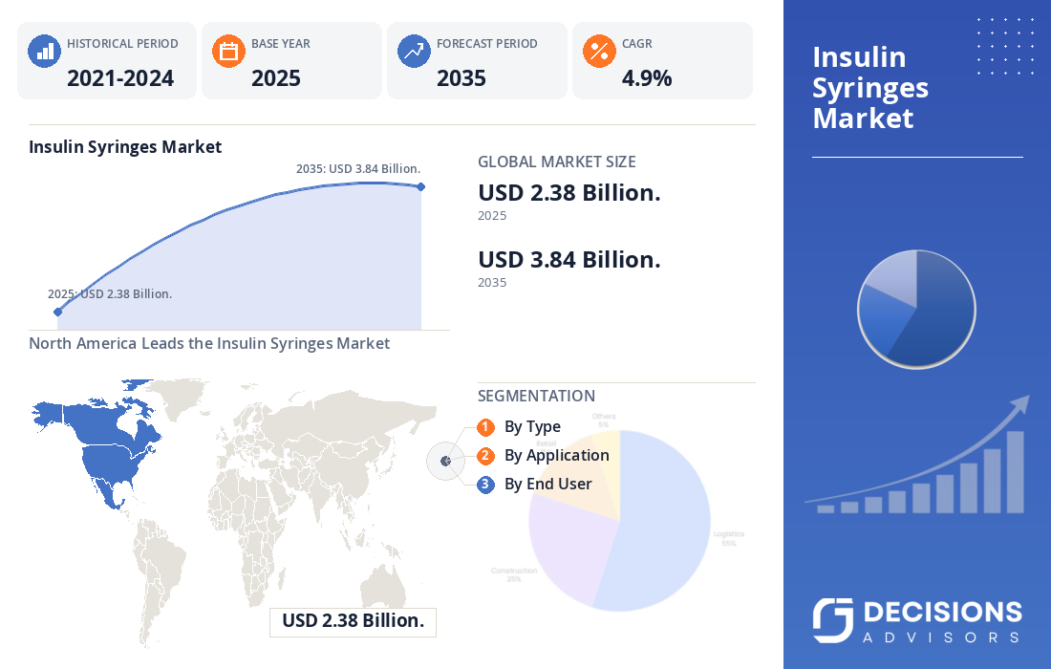Click the '2035: USD 3.84 Billion.' chart label
Image resolution: width=1051 pixels, height=669 pixels.
click(358, 169)
